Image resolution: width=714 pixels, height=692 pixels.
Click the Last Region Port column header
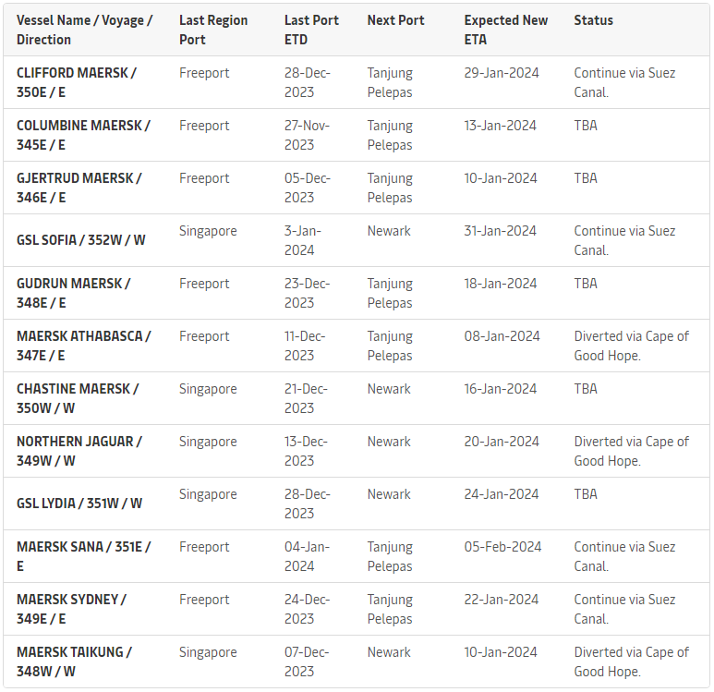point(213,30)
